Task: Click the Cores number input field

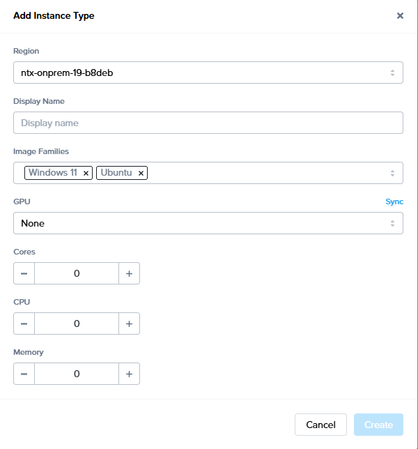Action: [77, 274]
